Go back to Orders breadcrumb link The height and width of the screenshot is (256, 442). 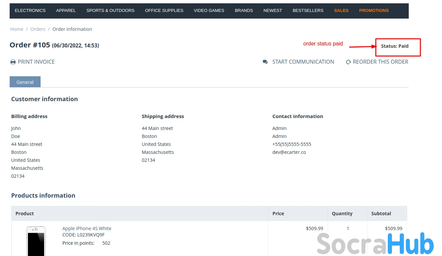[x=38, y=29]
